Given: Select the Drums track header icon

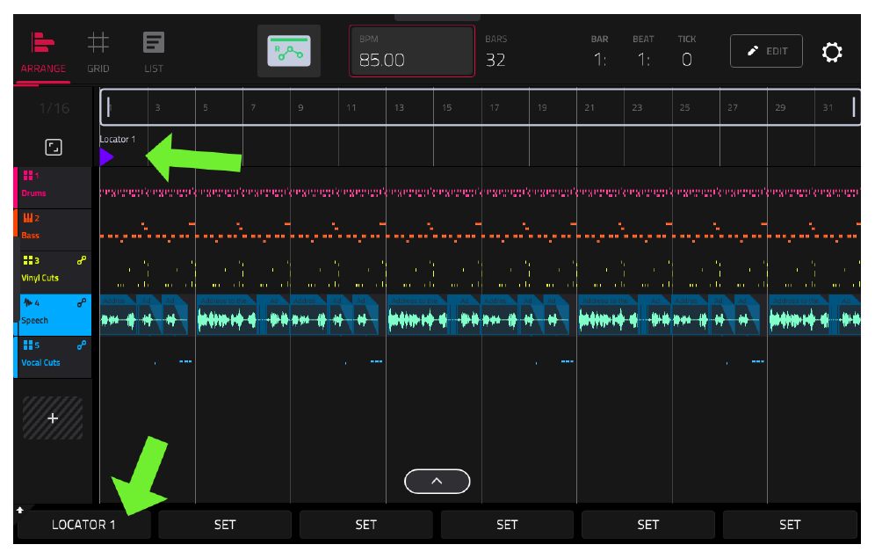Looking at the screenshot, I should point(28,176).
